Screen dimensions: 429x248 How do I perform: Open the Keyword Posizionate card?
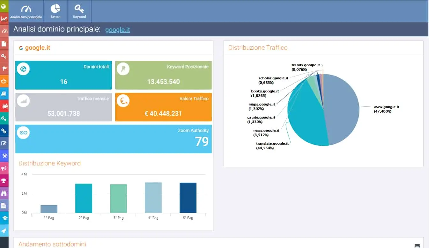click(x=163, y=75)
